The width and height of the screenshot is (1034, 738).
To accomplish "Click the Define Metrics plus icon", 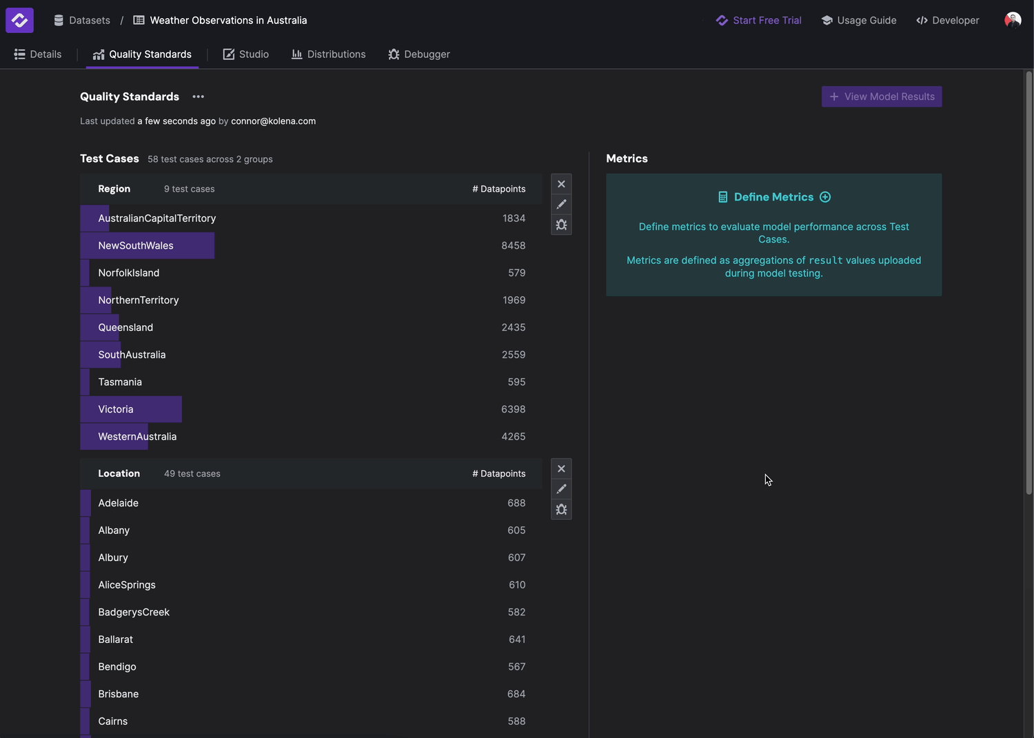I will click(825, 197).
